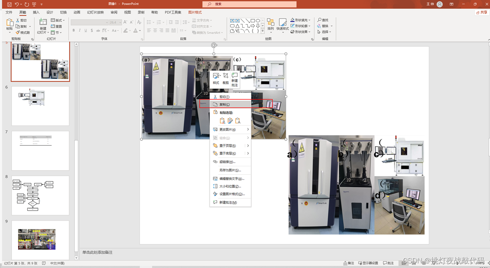Choose 复制(C) in context menu
The image size is (490, 268).
click(230, 104)
